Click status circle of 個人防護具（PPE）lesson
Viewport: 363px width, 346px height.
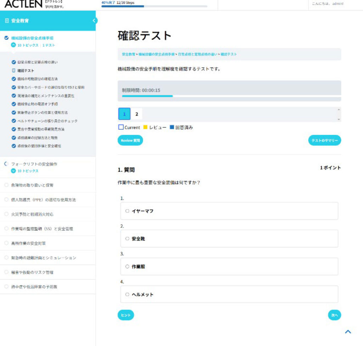pyautogui.click(x=6, y=199)
